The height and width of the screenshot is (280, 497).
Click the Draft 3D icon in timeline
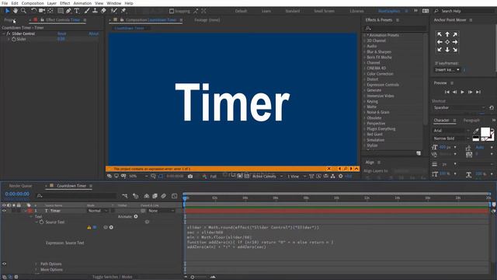click(135, 196)
